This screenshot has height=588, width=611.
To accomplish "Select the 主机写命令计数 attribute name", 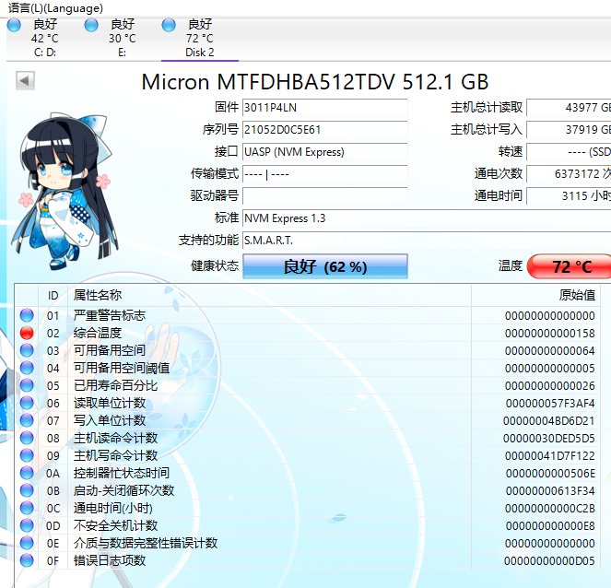I will [116, 455].
